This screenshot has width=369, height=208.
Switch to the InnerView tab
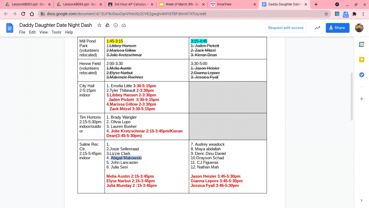pos(233,4)
